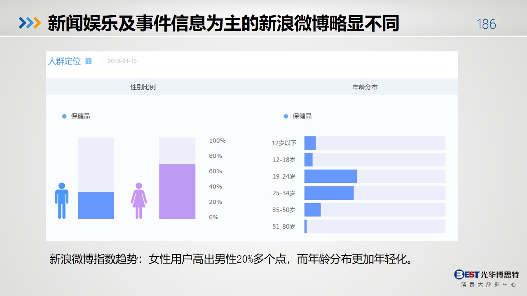Click the 35-50岁 label

pos(284,210)
